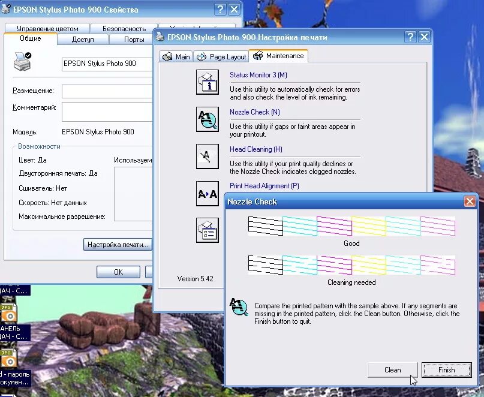
Task: Click the Сшиватель: Нет text
Action: pyautogui.click(x=43, y=188)
